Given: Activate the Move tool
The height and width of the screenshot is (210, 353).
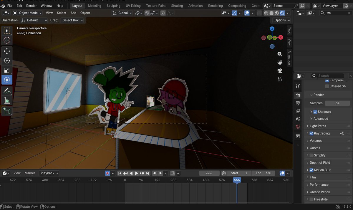Looking at the screenshot, I should click(x=7, y=51).
